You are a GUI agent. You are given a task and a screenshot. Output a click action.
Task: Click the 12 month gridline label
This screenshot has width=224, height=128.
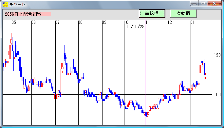pos(170,22)
